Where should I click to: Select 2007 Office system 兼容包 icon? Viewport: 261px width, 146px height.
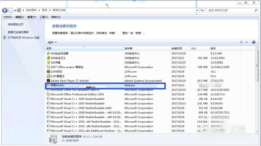[48, 67]
